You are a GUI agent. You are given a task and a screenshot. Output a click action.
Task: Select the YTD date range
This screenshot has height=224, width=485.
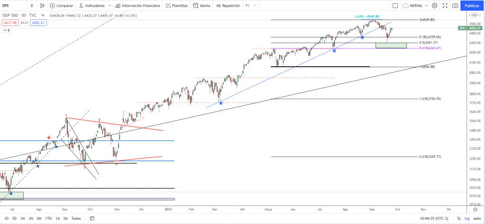(x=48, y=218)
